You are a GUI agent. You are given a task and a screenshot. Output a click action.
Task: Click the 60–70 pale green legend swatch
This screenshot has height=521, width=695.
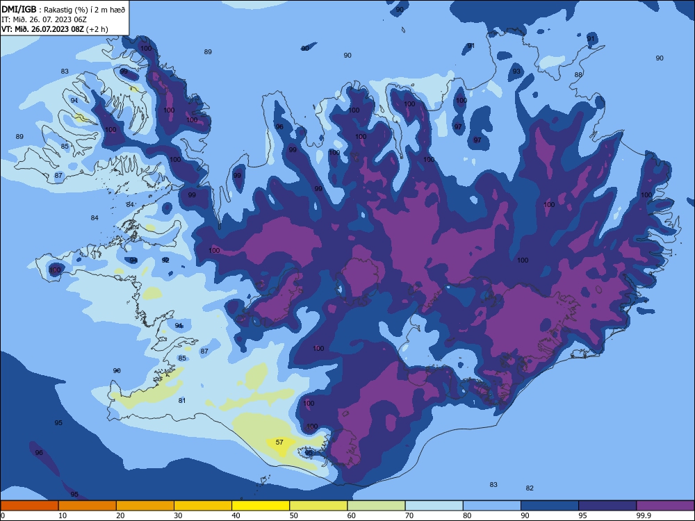(376, 506)
